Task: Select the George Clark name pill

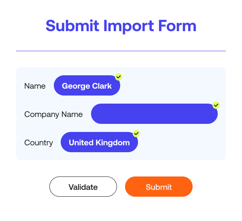Action: 87,85
